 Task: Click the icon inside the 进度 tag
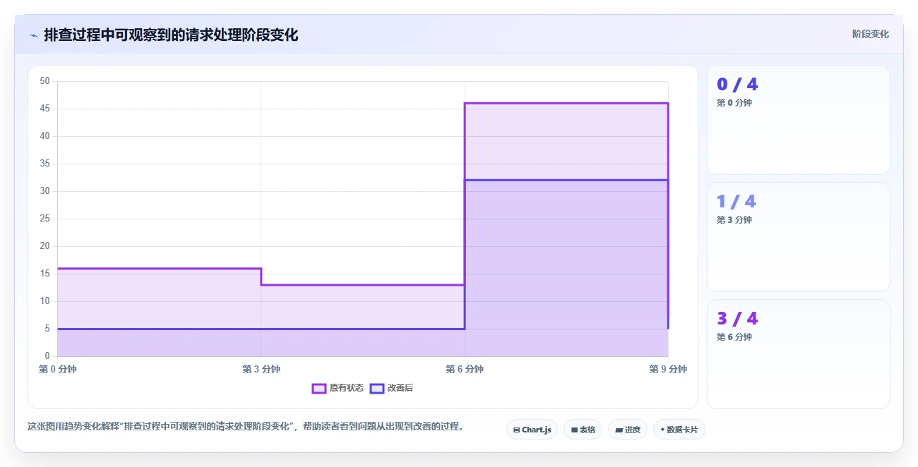(619, 430)
